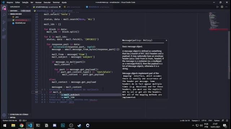Open the Arquivo menu
This screenshot has height=129, width=231.
point(10,3)
